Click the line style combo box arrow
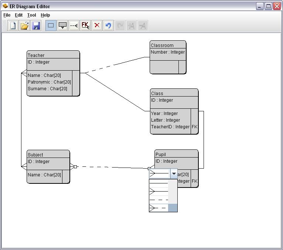 tap(174, 173)
